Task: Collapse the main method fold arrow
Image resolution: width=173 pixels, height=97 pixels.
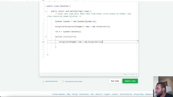Action: 46,11
